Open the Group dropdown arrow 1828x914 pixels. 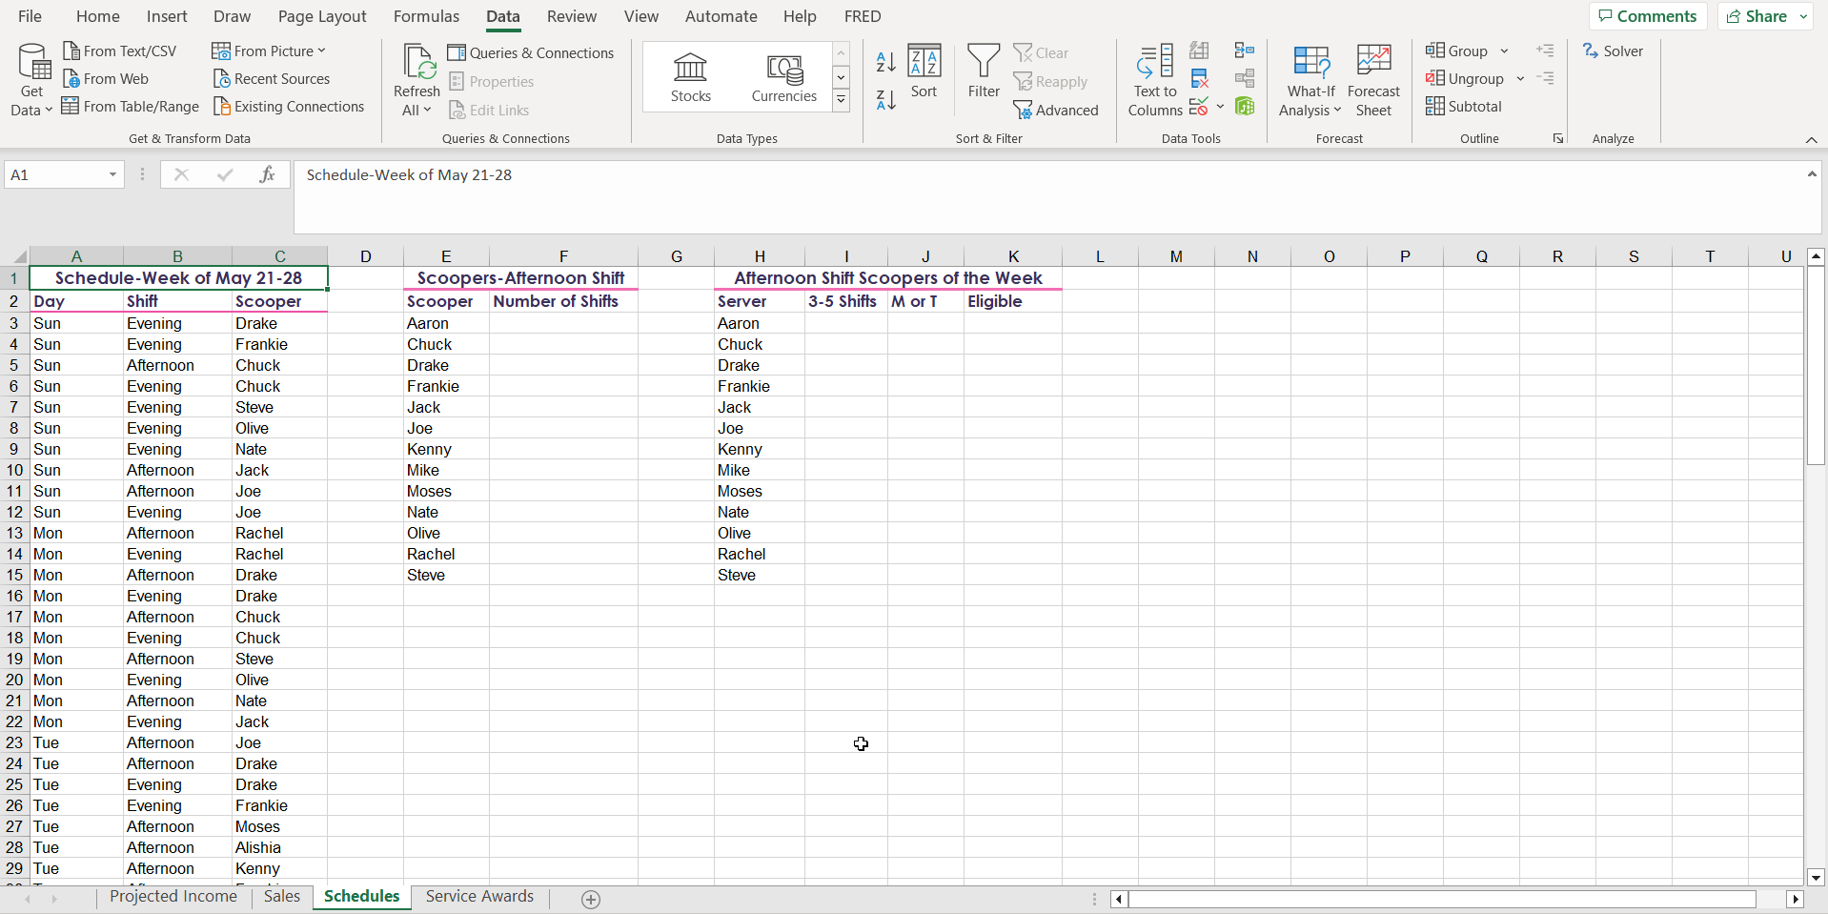[x=1504, y=51]
